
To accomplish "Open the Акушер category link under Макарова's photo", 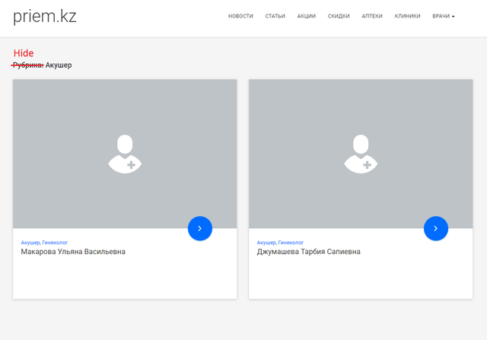I will click(x=30, y=243).
